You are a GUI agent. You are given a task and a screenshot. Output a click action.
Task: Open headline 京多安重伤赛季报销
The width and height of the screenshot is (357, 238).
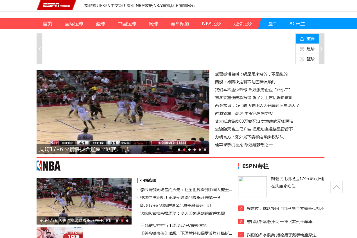point(254,98)
